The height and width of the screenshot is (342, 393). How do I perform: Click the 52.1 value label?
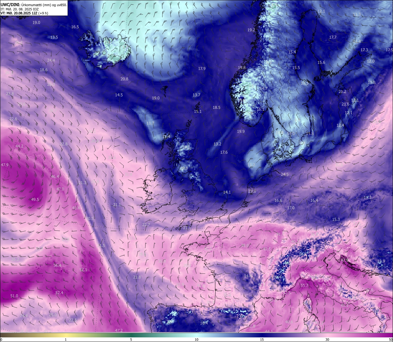pos(83,270)
